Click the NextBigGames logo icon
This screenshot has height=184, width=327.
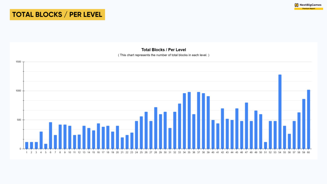[x=296, y=5]
